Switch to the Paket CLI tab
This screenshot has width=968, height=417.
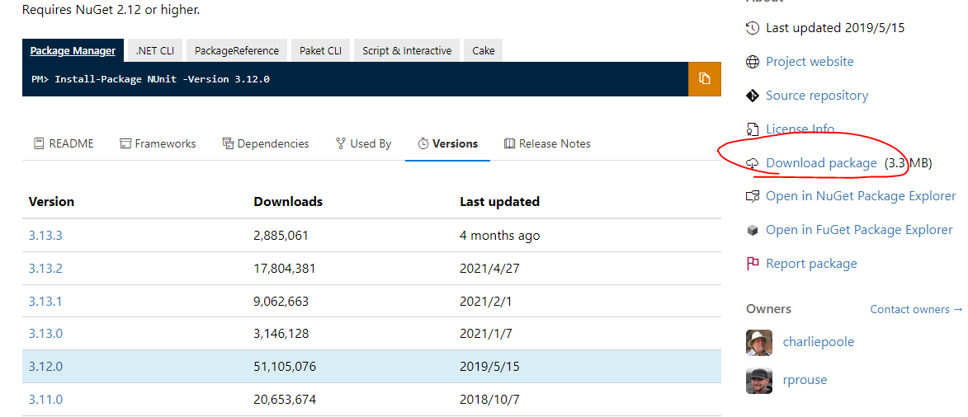(x=320, y=50)
